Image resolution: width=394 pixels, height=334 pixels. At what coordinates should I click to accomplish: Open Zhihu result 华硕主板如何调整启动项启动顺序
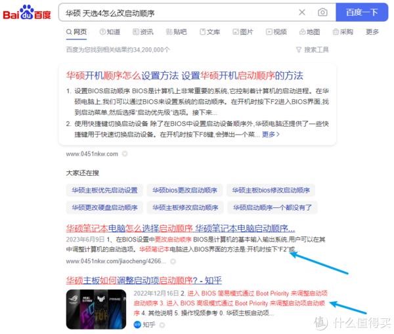point(144,280)
